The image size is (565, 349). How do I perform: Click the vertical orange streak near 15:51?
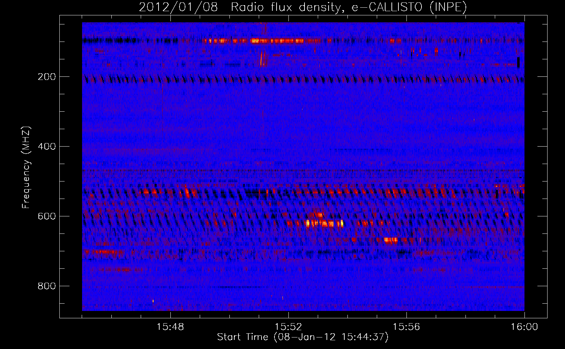pos(262,59)
